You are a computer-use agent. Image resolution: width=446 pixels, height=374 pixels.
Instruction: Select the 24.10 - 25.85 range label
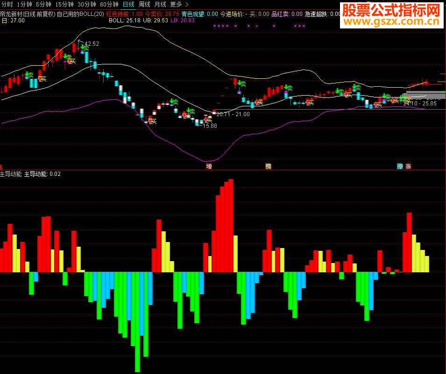(420, 104)
